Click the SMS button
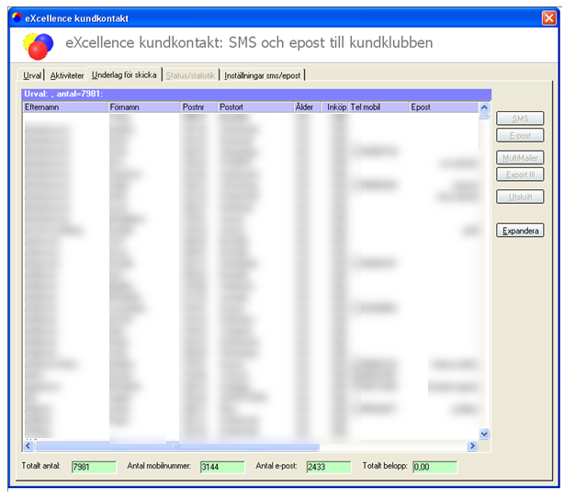564x498 pixels. (520, 119)
